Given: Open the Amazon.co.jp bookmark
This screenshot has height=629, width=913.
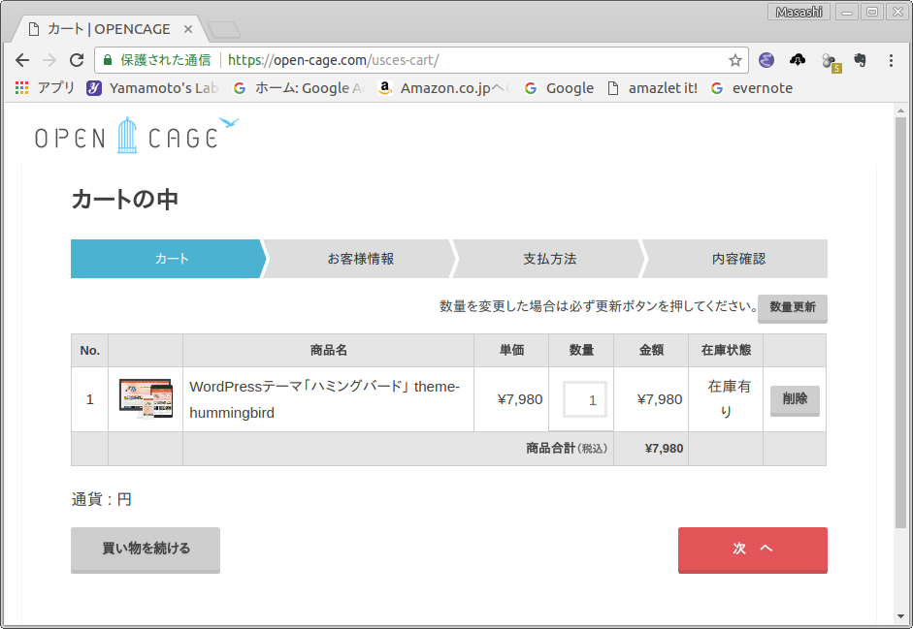Looking at the screenshot, I should [444, 88].
